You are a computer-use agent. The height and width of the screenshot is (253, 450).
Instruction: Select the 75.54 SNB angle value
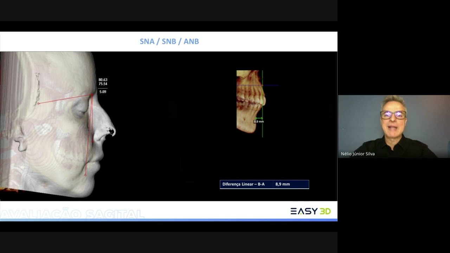coord(103,84)
